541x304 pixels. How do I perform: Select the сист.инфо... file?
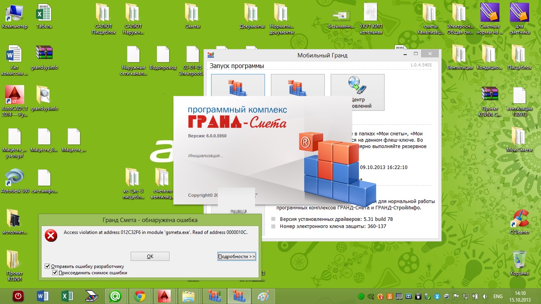[44, 181]
